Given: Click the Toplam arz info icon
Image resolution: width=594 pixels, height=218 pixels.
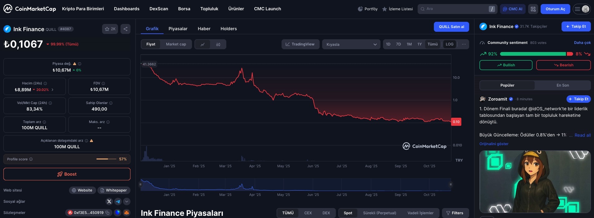Looking at the screenshot, I should [44, 122].
